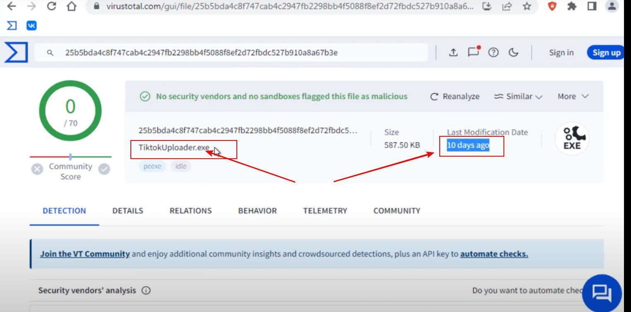The height and width of the screenshot is (312, 631).
Task: Click the community score slider bar
Action: pos(70,157)
